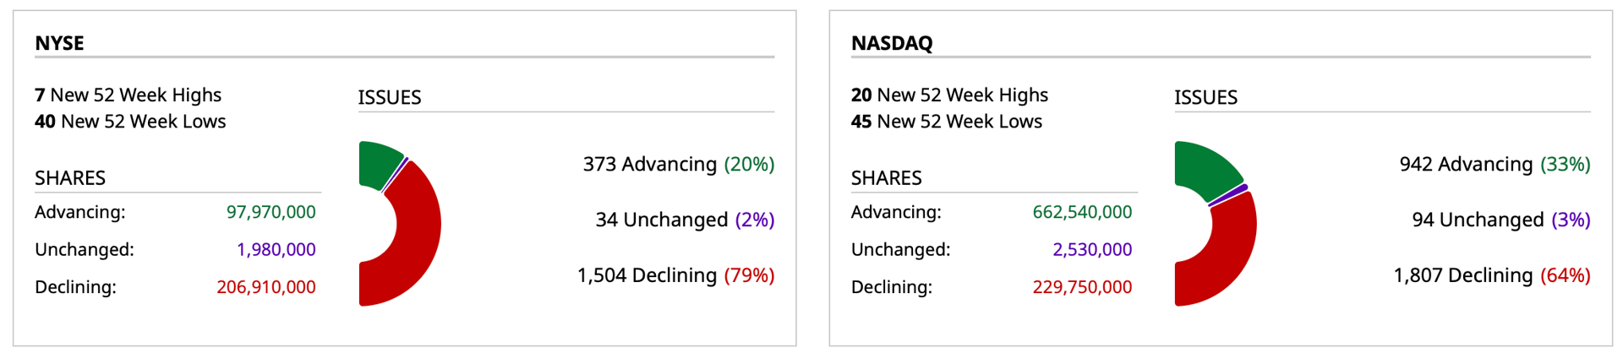Click NYSE 40 New 52 Week Lows
The width and height of the screenshot is (1623, 364).
point(130,121)
